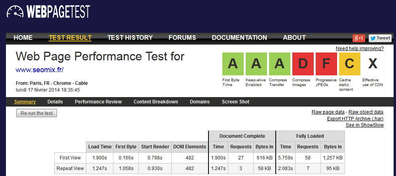
Task: Click the Google +1 button
Action: 359,38
